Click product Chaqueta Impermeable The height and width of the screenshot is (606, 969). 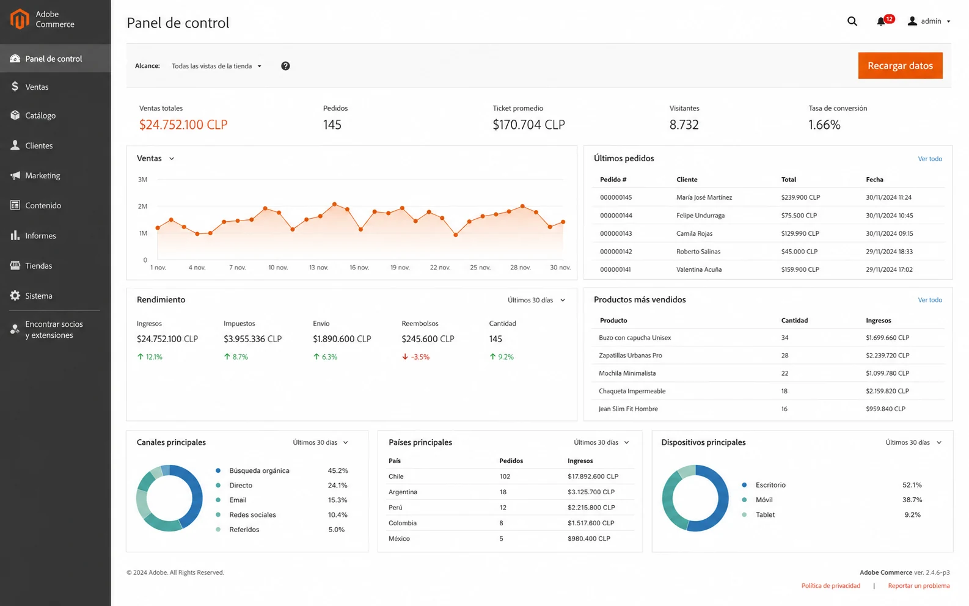point(632,391)
